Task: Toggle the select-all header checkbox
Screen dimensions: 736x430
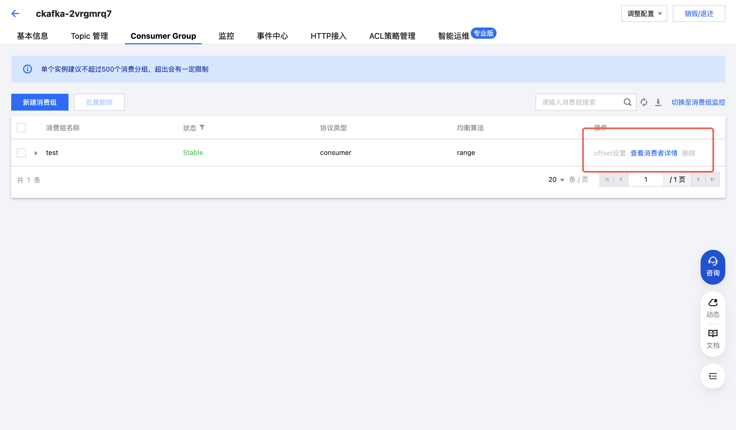Action: tap(21, 128)
